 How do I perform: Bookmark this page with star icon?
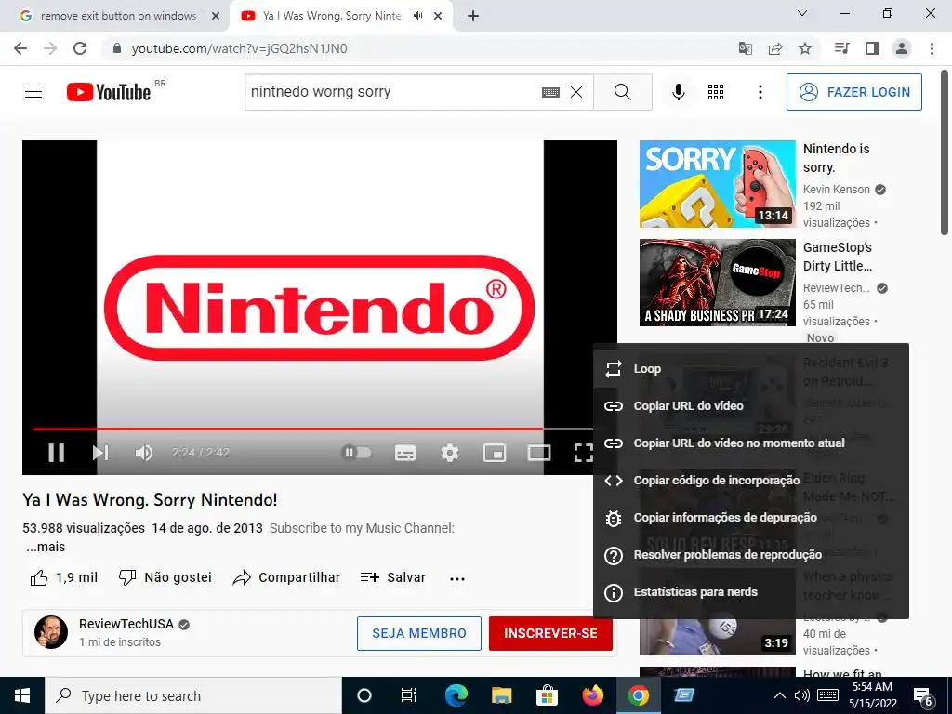805,48
